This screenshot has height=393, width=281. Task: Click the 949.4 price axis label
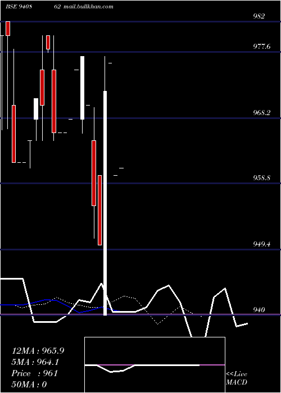pyautogui.click(x=262, y=244)
